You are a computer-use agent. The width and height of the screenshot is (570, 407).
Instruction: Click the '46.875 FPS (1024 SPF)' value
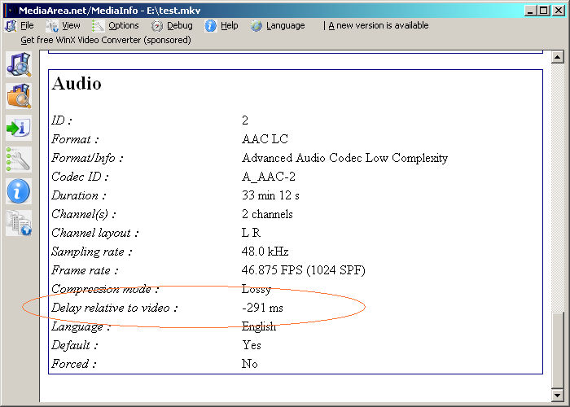click(304, 270)
